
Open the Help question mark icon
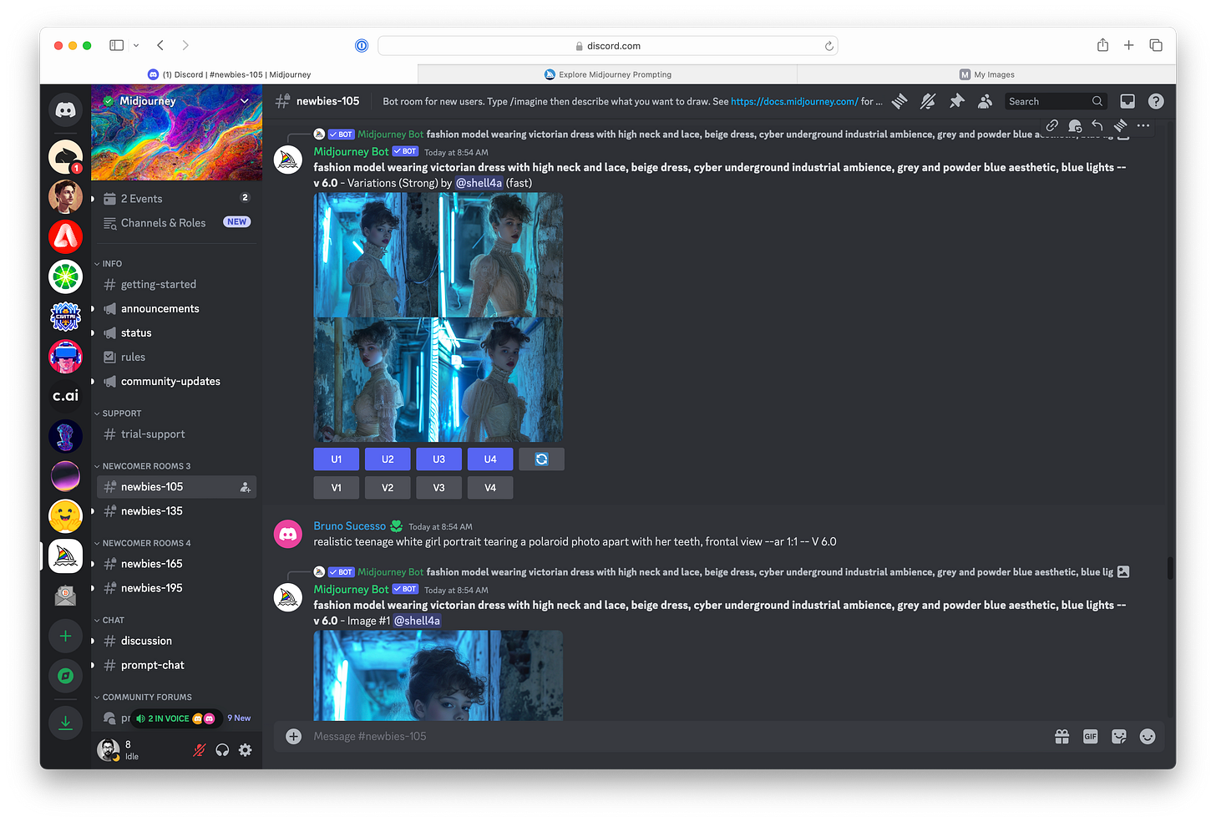pyautogui.click(x=1156, y=101)
